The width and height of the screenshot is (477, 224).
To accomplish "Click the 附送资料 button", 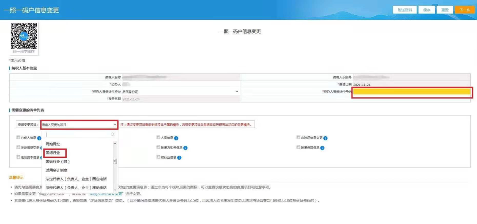I will 405,10.
